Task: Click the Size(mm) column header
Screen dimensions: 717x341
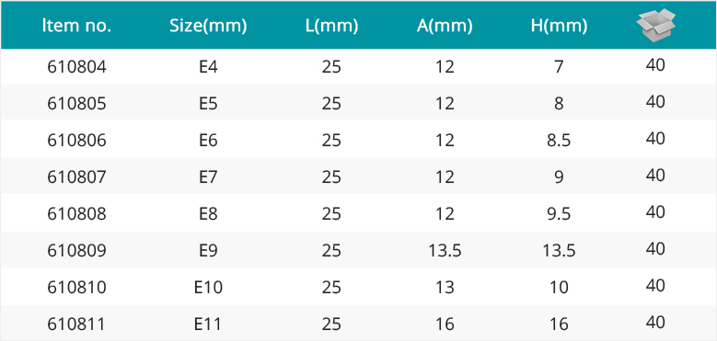Action: [208, 27]
